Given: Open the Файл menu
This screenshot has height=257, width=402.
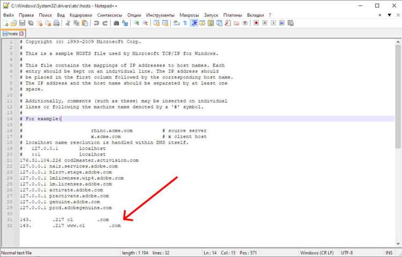Looking at the screenshot, I should (x=9, y=15).
